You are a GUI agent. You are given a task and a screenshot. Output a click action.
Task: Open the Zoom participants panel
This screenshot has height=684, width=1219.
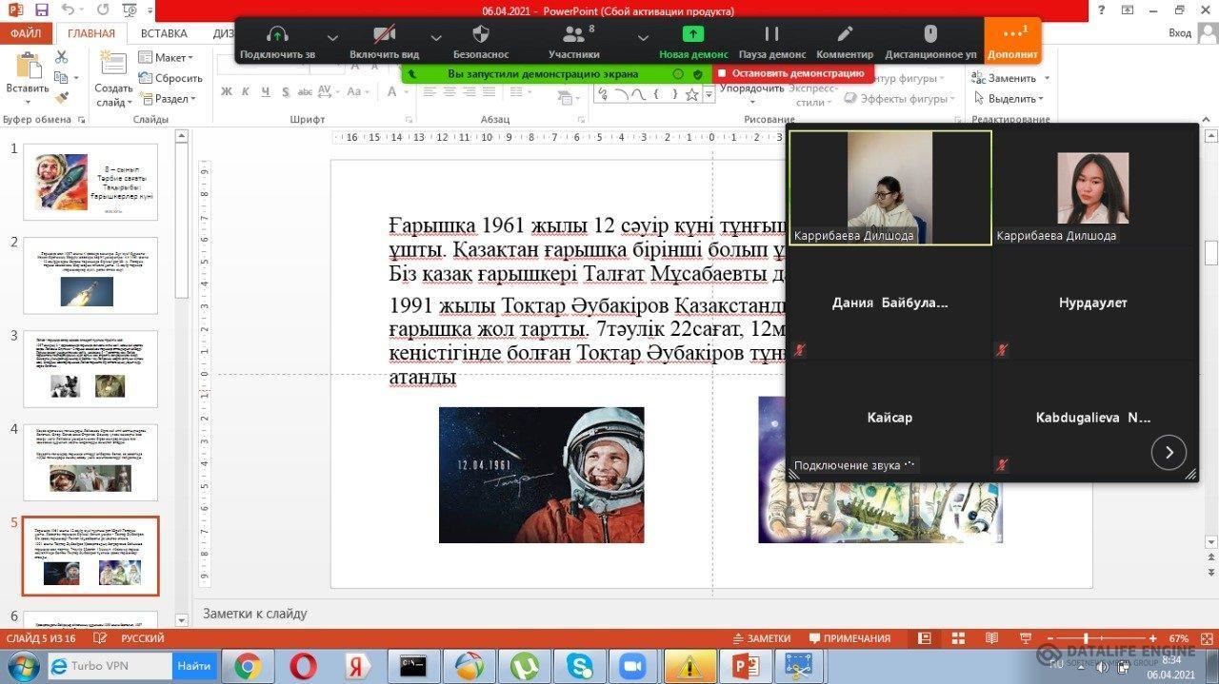coord(573,36)
